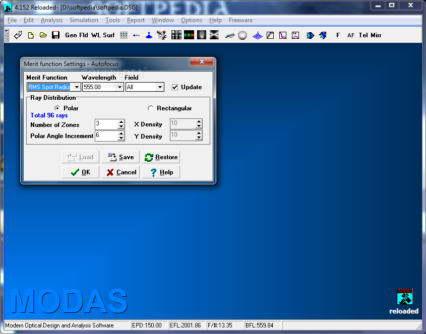The image size is (426, 334).
Task: Select Polar ray distribution
Action: pos(57,108)
